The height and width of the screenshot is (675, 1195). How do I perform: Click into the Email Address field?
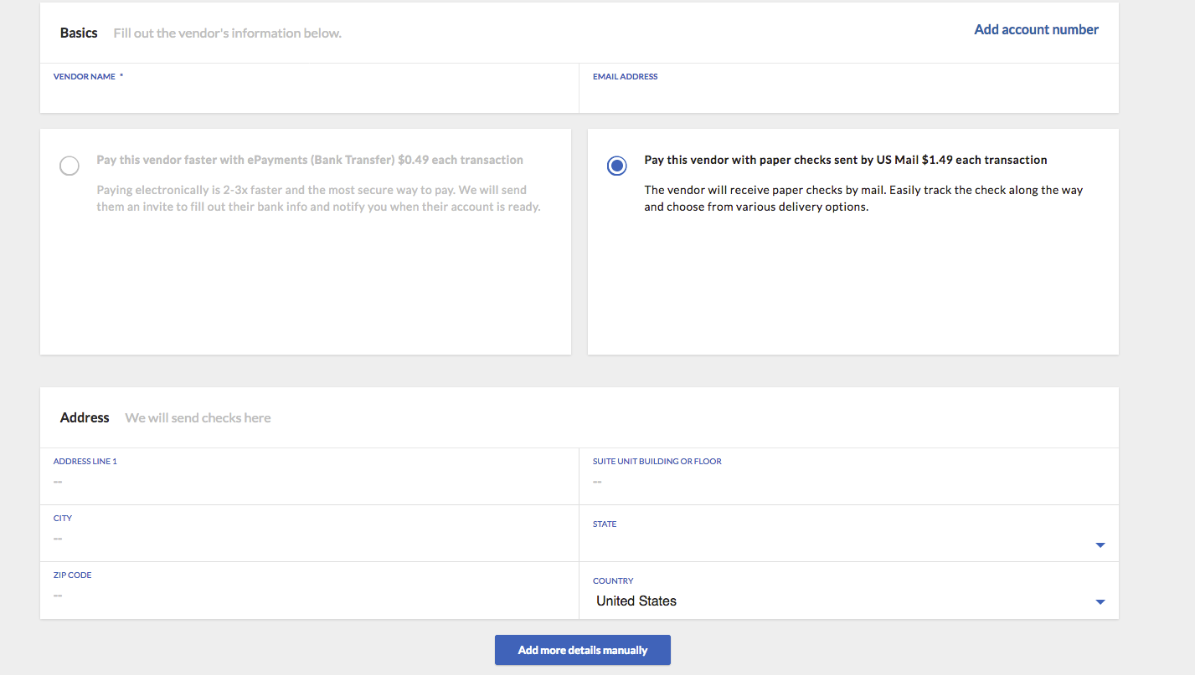click(847, 96)
